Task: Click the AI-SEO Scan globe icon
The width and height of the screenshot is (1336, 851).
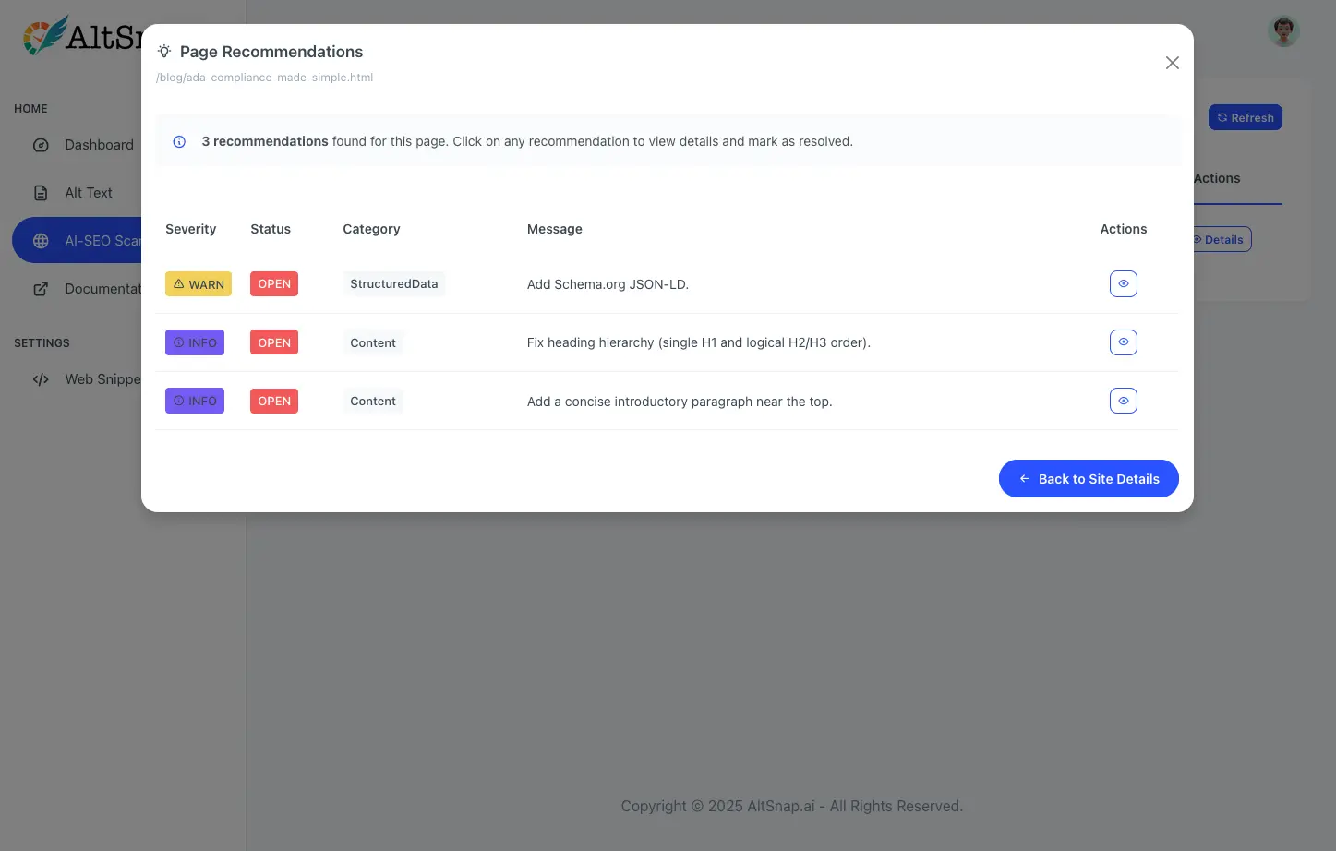Action: tap(41, 241)
